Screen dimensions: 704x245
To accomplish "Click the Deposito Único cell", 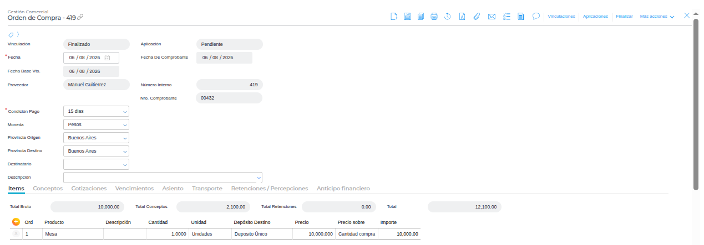I will click(262, 234).
